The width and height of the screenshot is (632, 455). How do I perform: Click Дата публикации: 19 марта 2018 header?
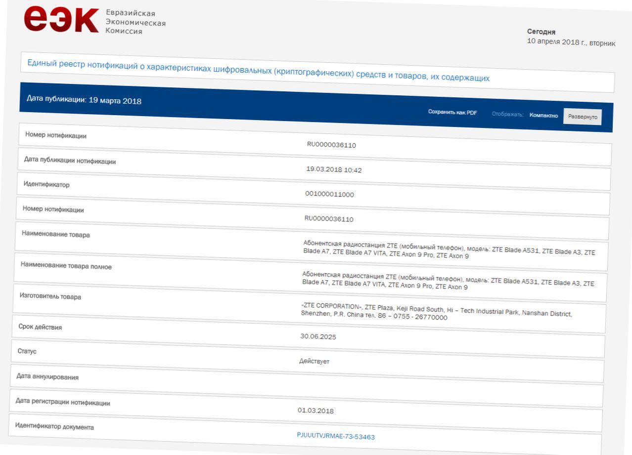84,100
